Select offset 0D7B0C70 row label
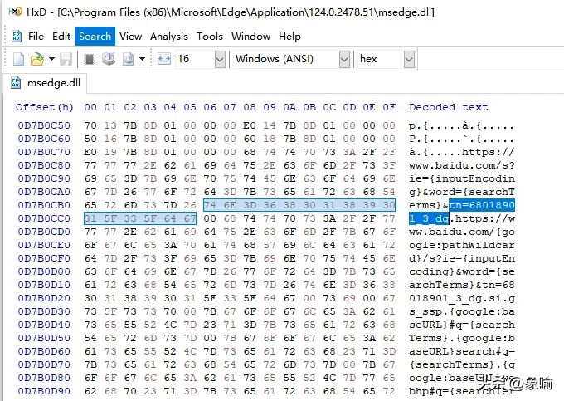Image resolution: width=564 pixels, height=401 pixels. 44,152
